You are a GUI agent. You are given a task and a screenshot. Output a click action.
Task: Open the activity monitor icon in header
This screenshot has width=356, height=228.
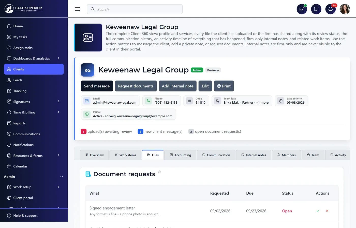[302, 9]
